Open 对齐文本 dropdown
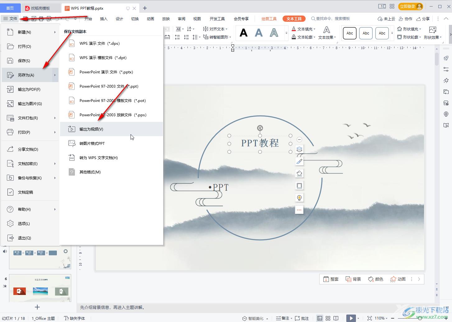 tap(215, 29)
